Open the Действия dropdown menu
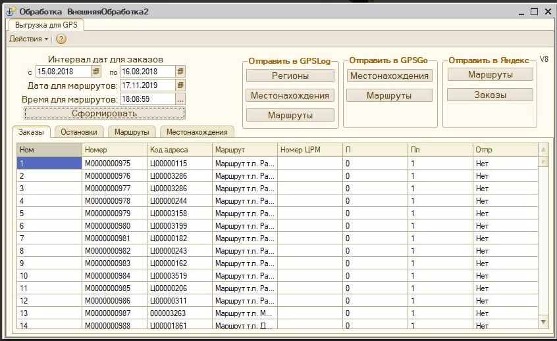Image resolution: width=557 pixels, height=341 pixels. coord(29,39)
